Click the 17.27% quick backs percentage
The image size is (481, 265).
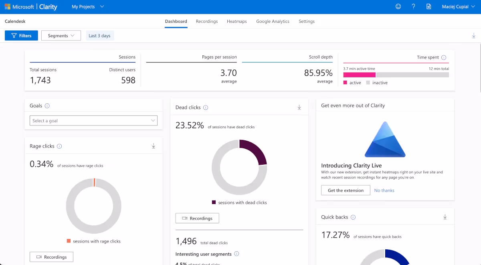335,235
